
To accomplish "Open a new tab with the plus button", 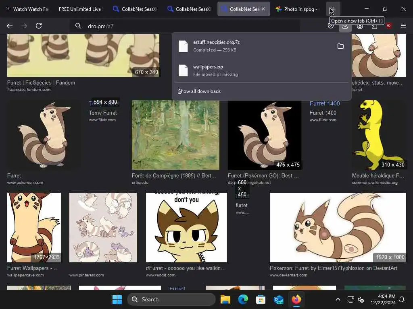I will click(332, 9).
